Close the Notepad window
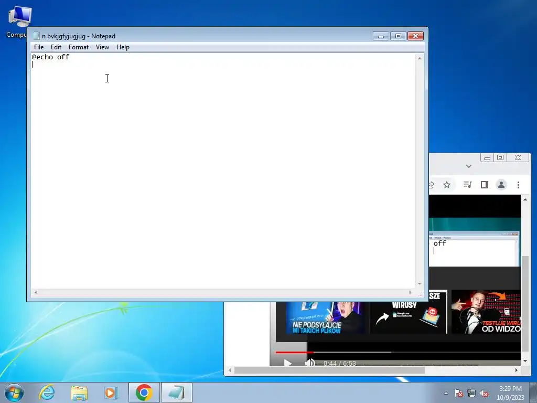This screenshot has height=403, width=537. click(x=415, y=36)
